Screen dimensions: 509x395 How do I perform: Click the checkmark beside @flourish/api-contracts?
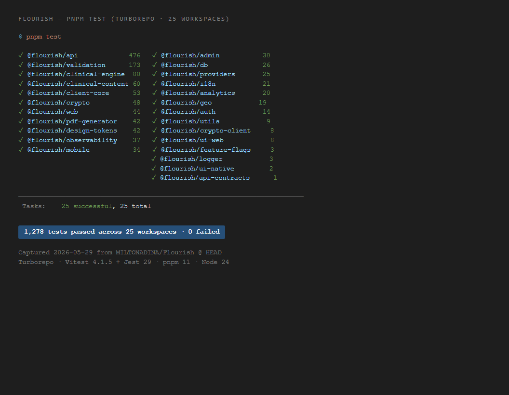point(154,178)
